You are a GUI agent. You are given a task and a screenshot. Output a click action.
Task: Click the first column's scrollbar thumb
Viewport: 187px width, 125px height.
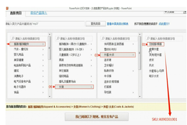(50, 48)
